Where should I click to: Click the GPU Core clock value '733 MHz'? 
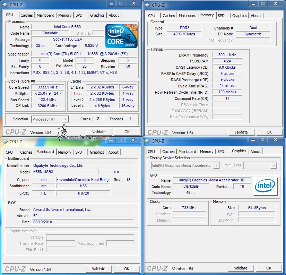tap(189, 208)
